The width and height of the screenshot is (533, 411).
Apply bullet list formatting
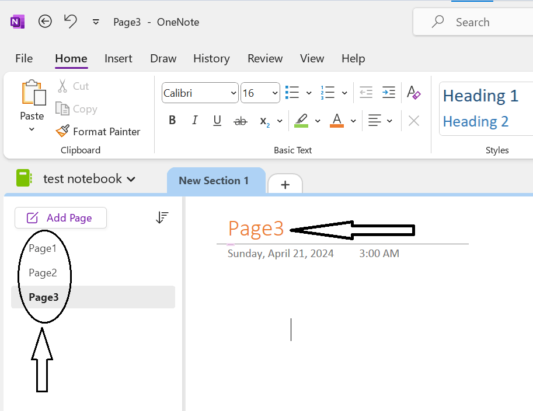click(292, 93)
